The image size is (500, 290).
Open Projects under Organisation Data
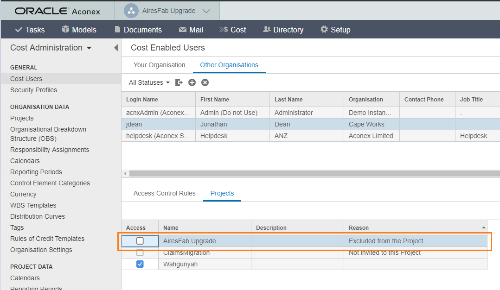click(x=22, y=118)
